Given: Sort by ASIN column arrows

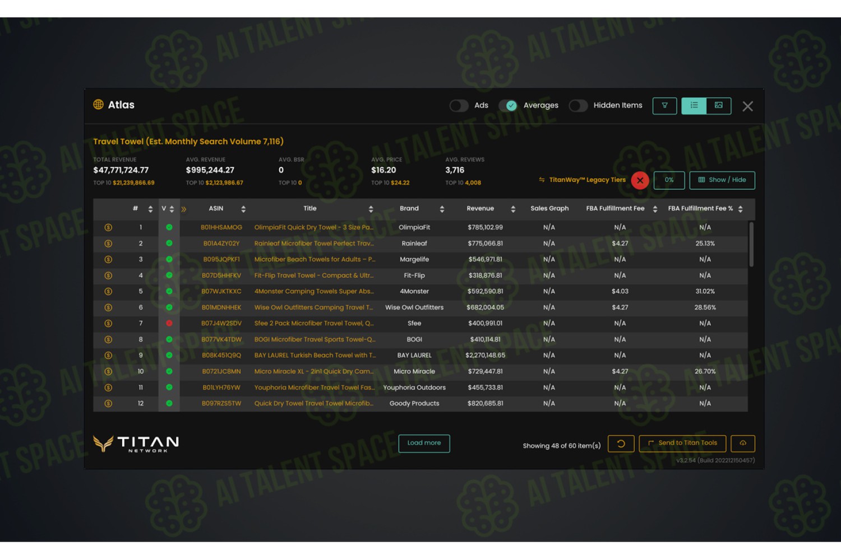Looking at the screenshot, I should pos(243,209).
